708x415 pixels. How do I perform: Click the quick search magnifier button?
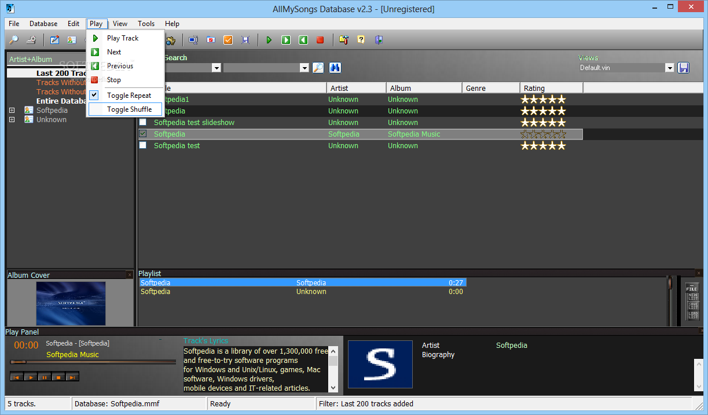pyautogui.click(x=318, y=68)
